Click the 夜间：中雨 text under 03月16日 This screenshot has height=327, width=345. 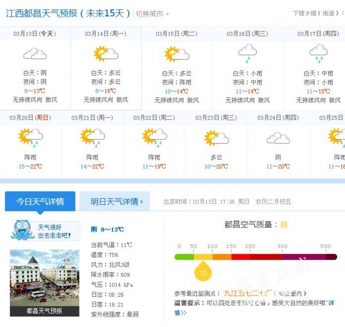pyautogui.click(x=247, y=82)
